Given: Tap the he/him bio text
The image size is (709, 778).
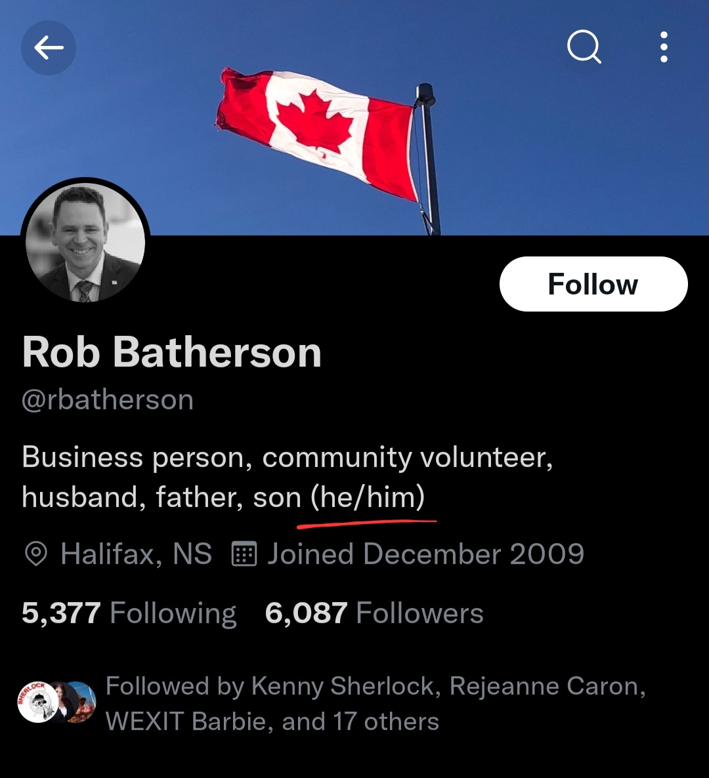Looking at the screenshot, I should (368, 497).
